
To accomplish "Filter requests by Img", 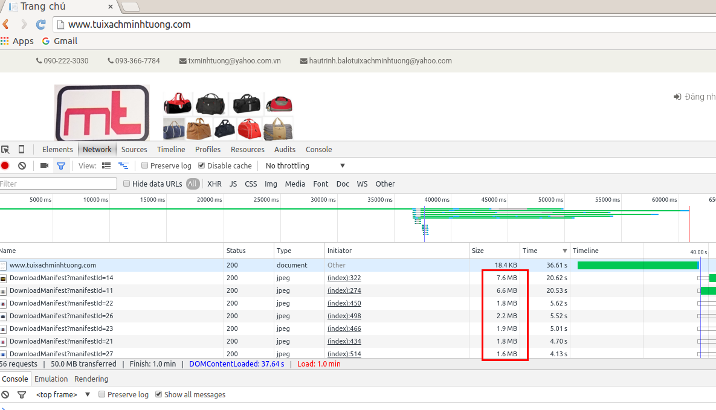I will 271,184.
